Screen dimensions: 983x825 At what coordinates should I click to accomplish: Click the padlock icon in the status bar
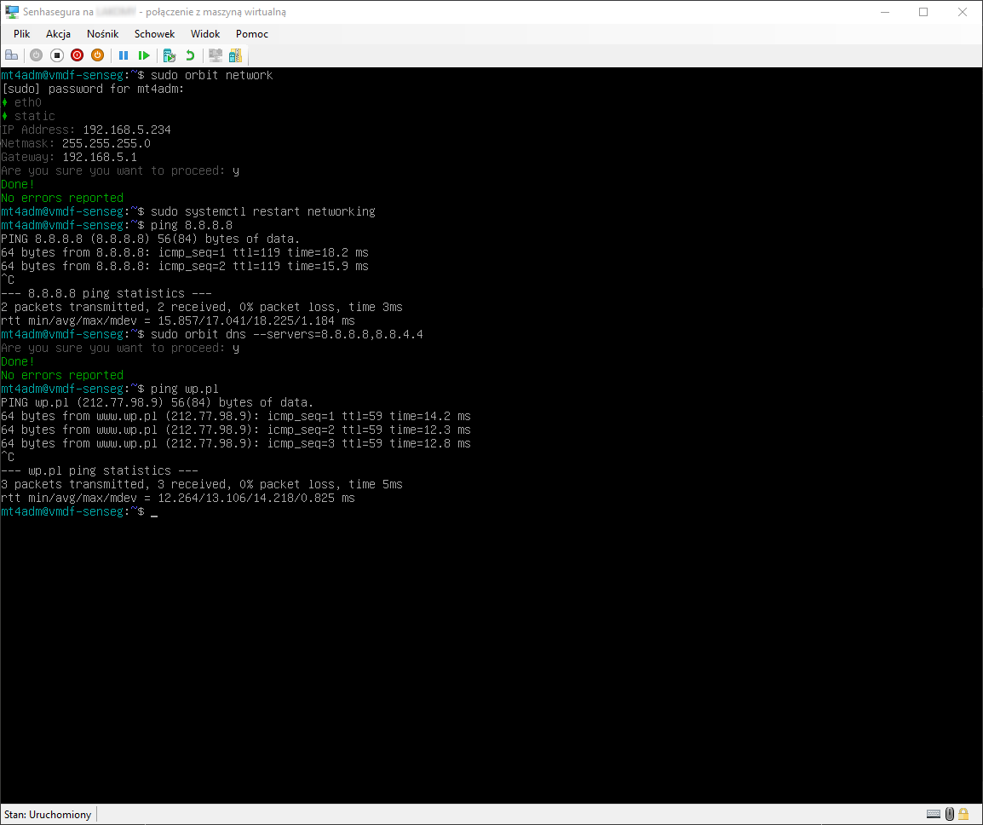point(963,814)
